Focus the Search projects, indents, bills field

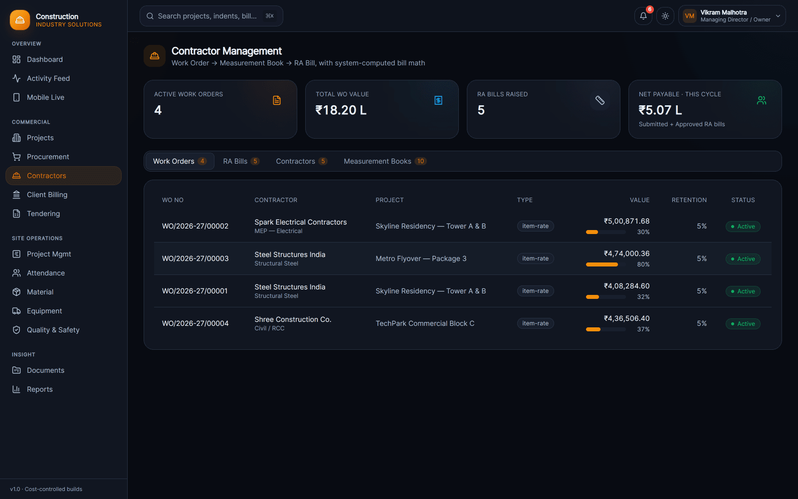point(211,16)
